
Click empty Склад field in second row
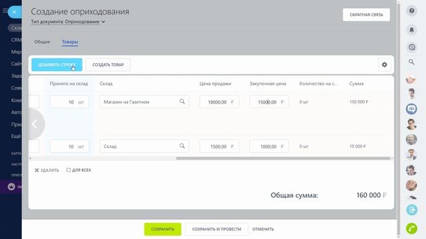coord(144,146)
